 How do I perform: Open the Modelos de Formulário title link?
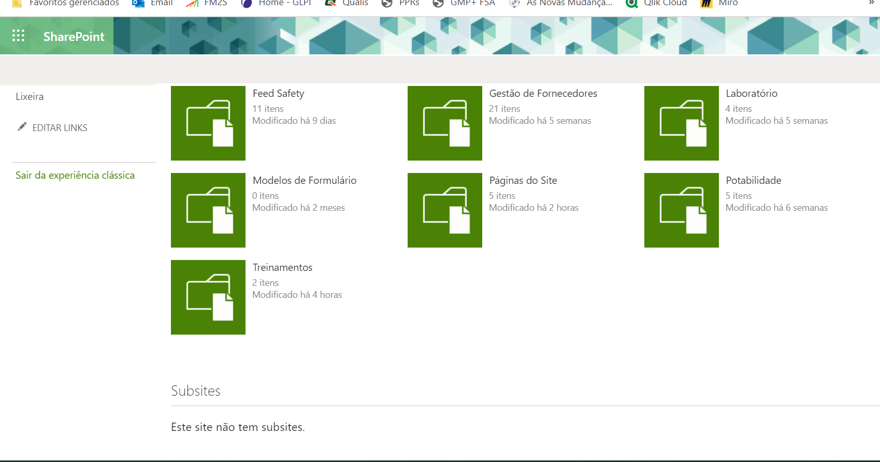click(305, 181)
